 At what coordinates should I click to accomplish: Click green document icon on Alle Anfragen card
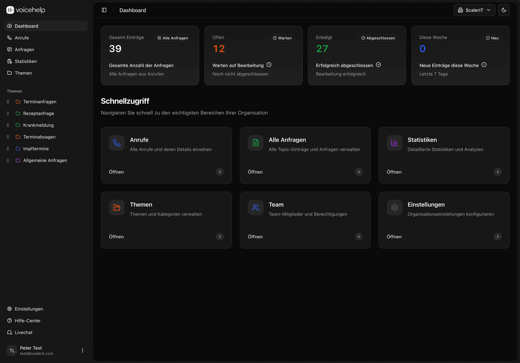[256, 143]
